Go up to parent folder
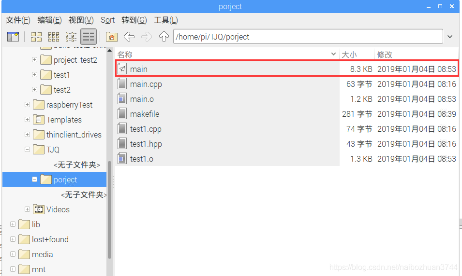The height and width of the screenshot is (276, 462). coord(164,37)
